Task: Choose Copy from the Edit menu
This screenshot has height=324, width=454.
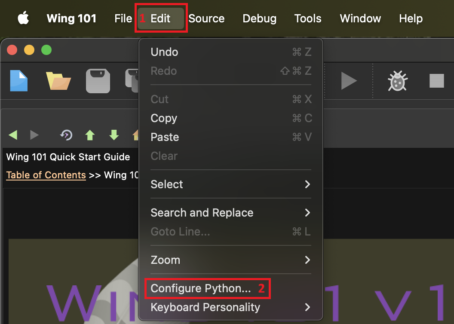Action: pyautogui.click(x=231, y=118)
